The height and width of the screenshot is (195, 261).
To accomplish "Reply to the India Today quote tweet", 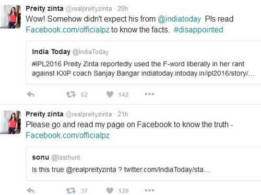I will click(31, 94).
